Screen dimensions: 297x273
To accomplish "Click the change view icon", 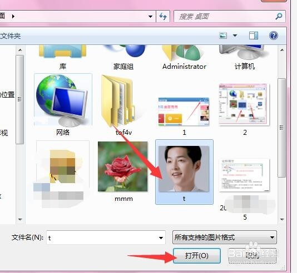I will tap(223, 36).
